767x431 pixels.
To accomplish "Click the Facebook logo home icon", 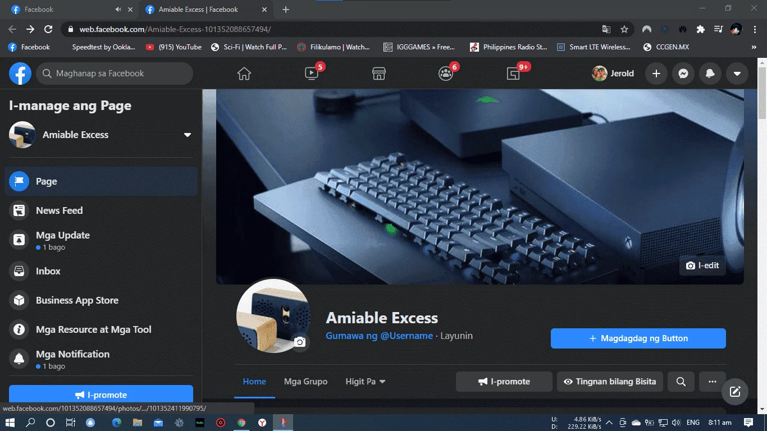I will pyautogui.click(x=20, y=74).
